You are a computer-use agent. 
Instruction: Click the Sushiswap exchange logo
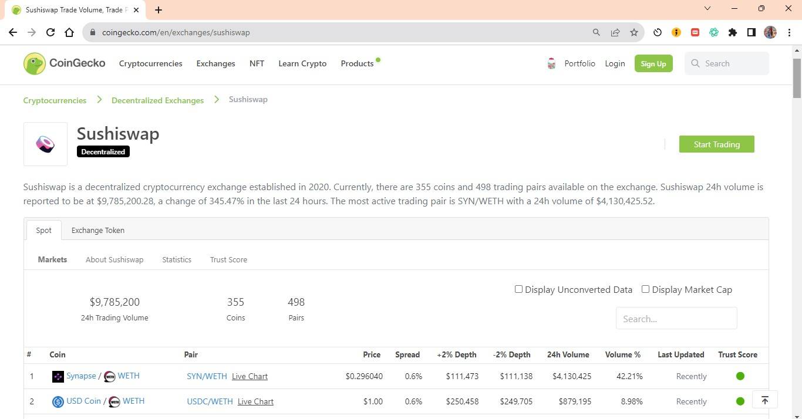pyautogui.click(x=45, y=144)
